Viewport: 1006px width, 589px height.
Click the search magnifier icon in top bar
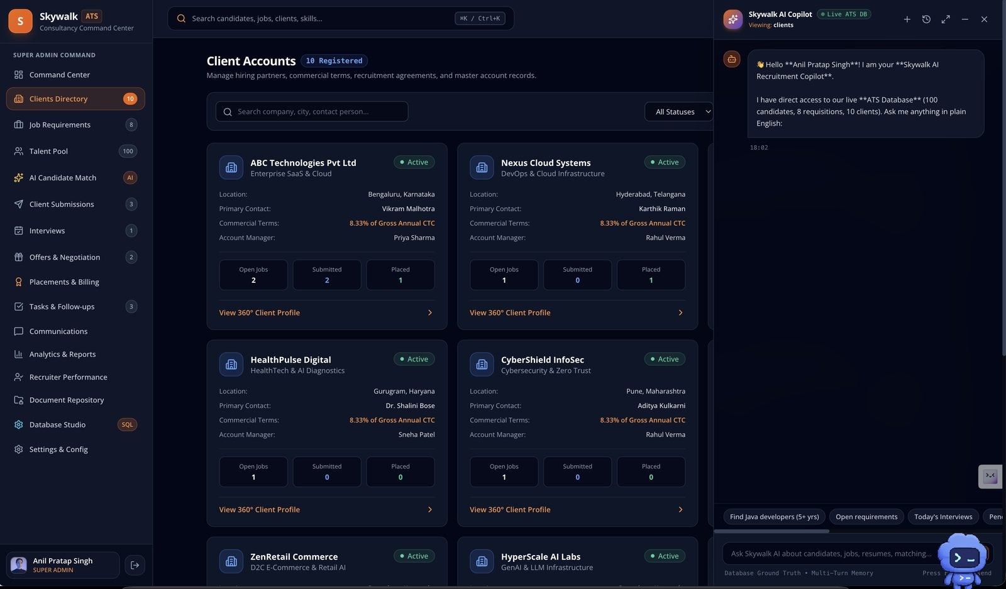click(181, 18)
